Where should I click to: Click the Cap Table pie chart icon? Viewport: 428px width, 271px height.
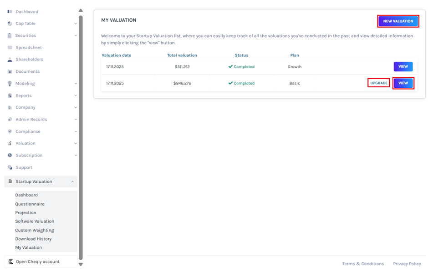click(10, 24)
